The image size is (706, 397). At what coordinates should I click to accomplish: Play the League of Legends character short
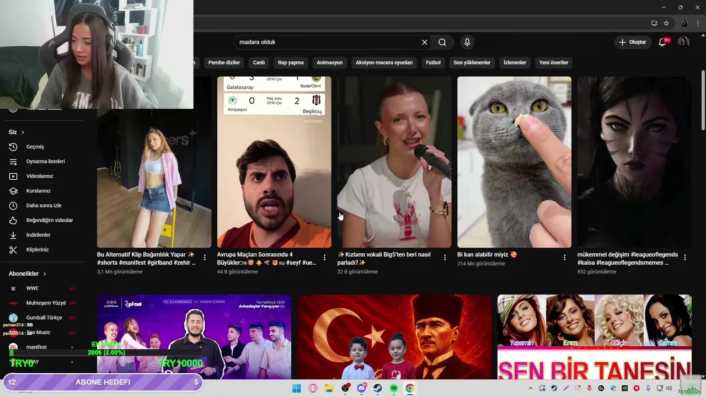coord(634,162)
